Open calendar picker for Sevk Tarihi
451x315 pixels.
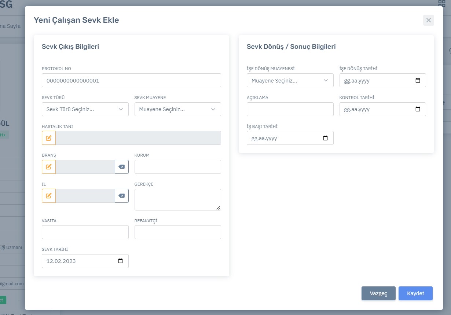pyautogui.click(x=120, y=261)
